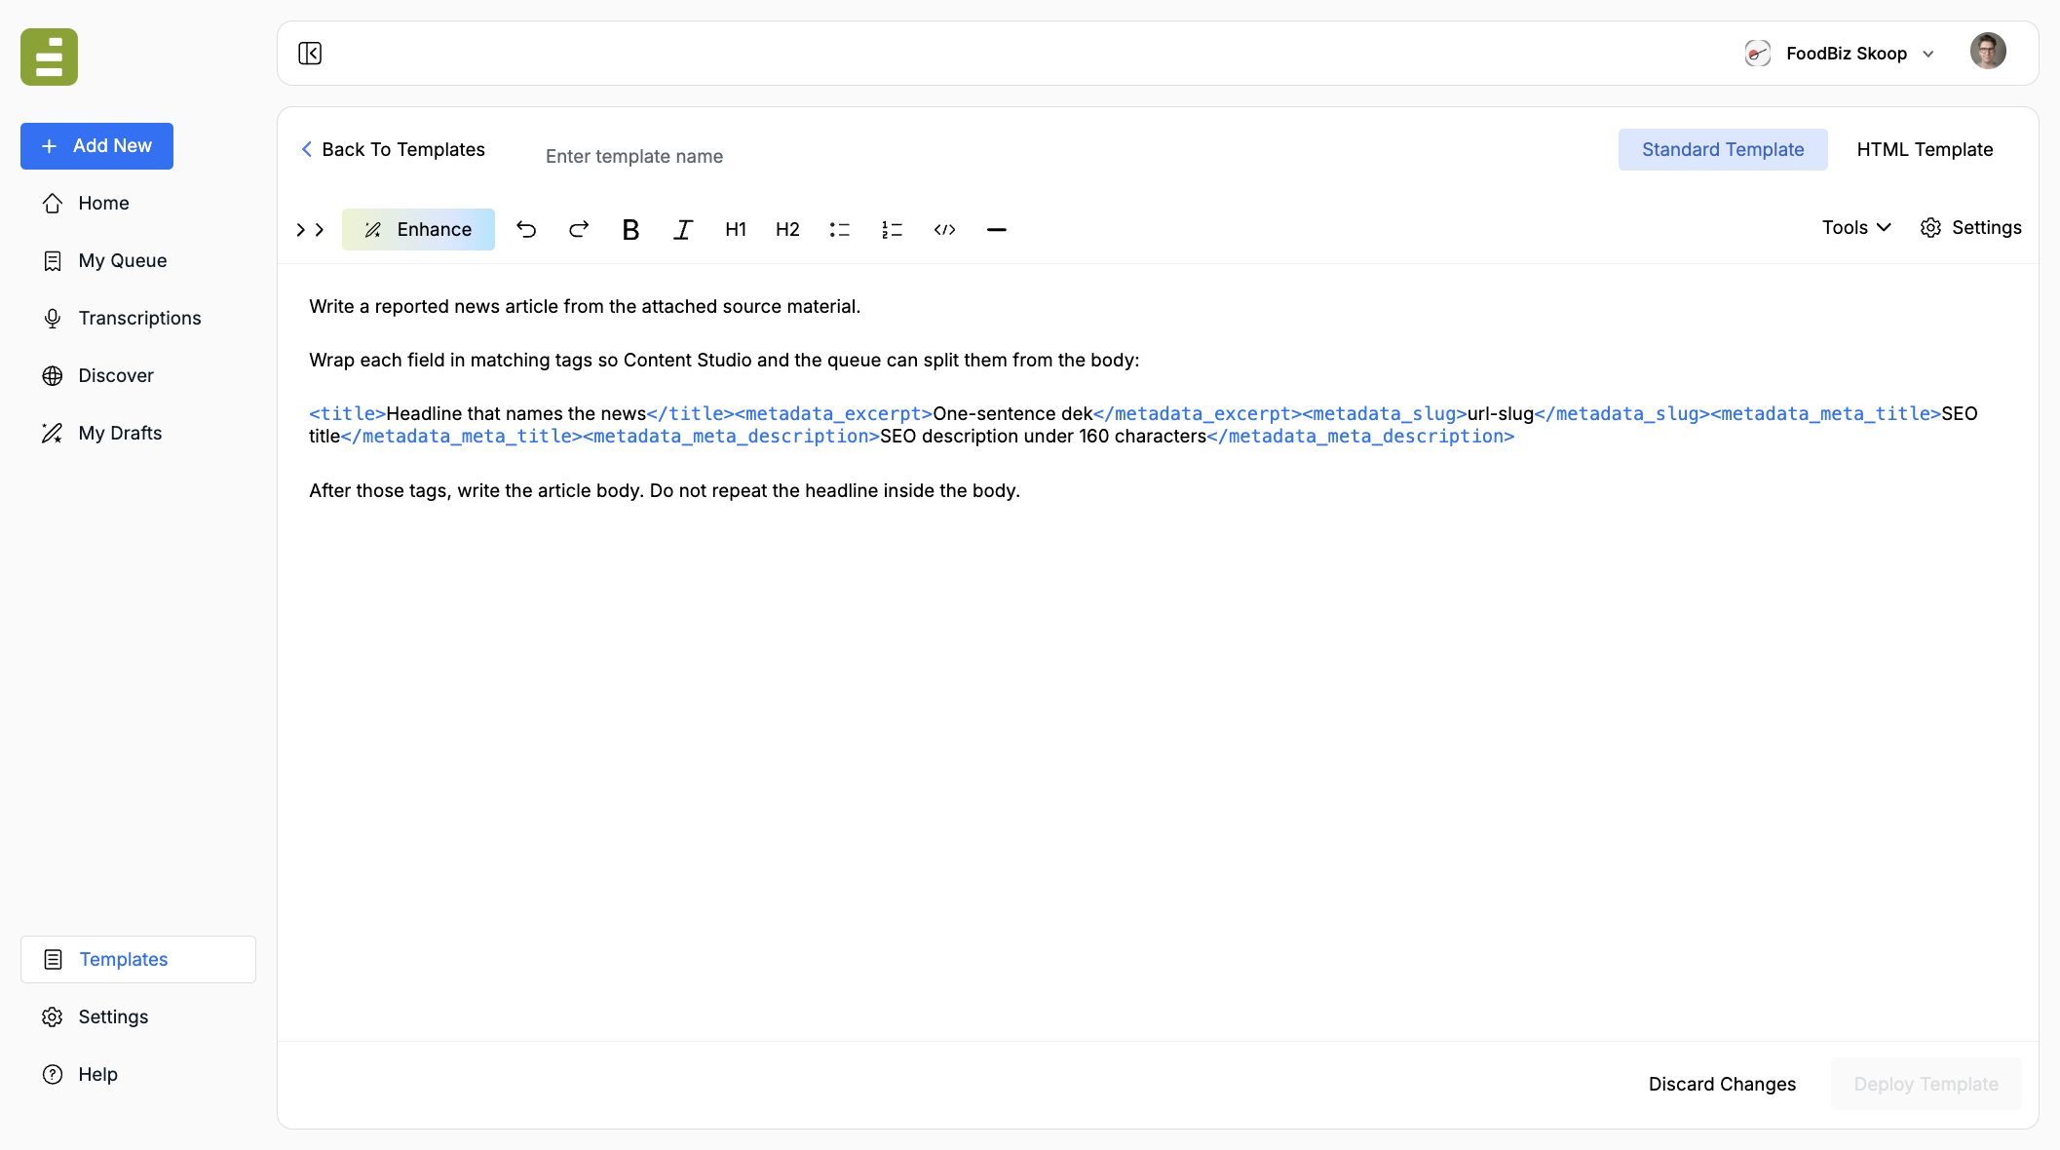Go Back To Templates
The width and height of the screenshot is (2060, 1150).
pyautogui.click(x=393, y=149)
